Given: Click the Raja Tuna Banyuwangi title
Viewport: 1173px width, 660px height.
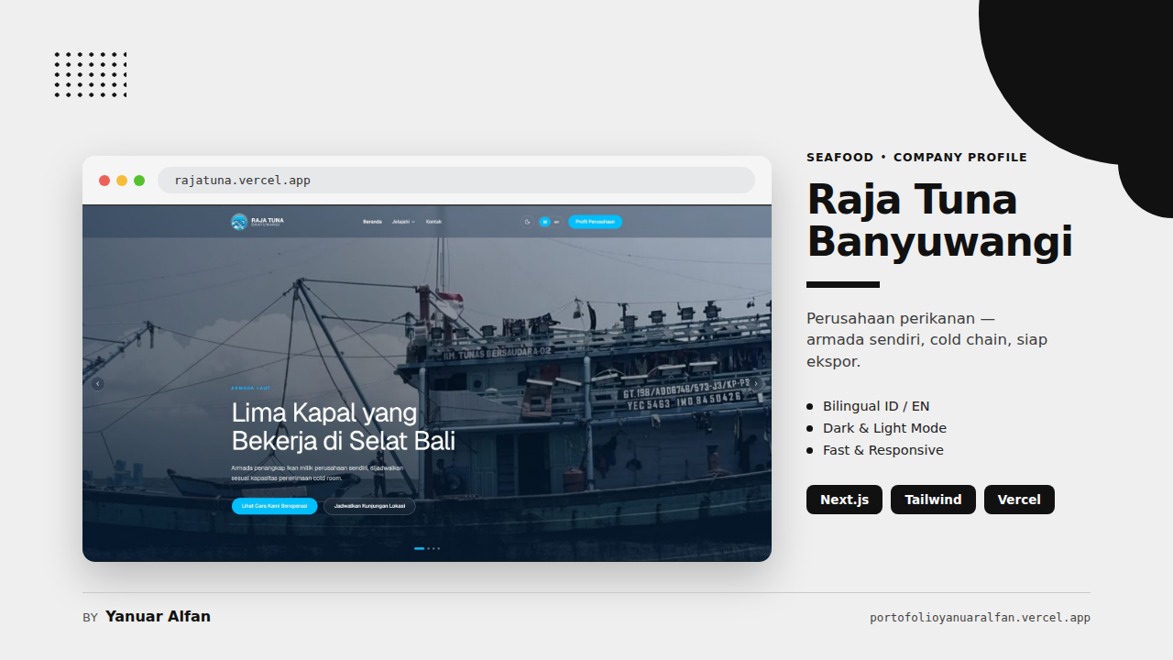Looking at the screenshot, I should pos(939,221).
